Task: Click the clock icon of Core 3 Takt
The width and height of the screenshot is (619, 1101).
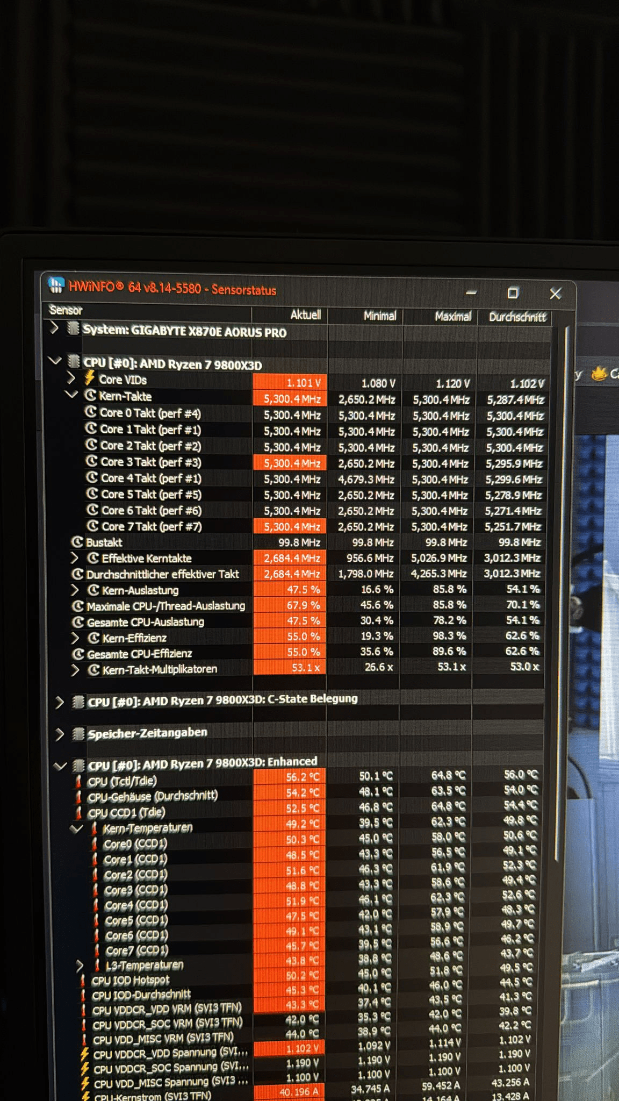Action: [92, 461]
